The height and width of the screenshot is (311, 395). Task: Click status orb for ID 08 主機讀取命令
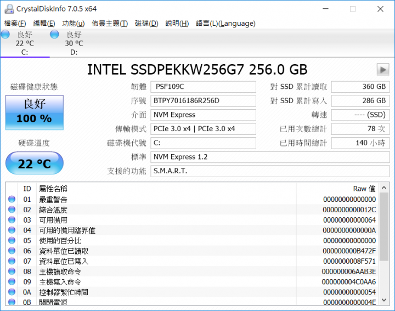click(x=12, y=272)
